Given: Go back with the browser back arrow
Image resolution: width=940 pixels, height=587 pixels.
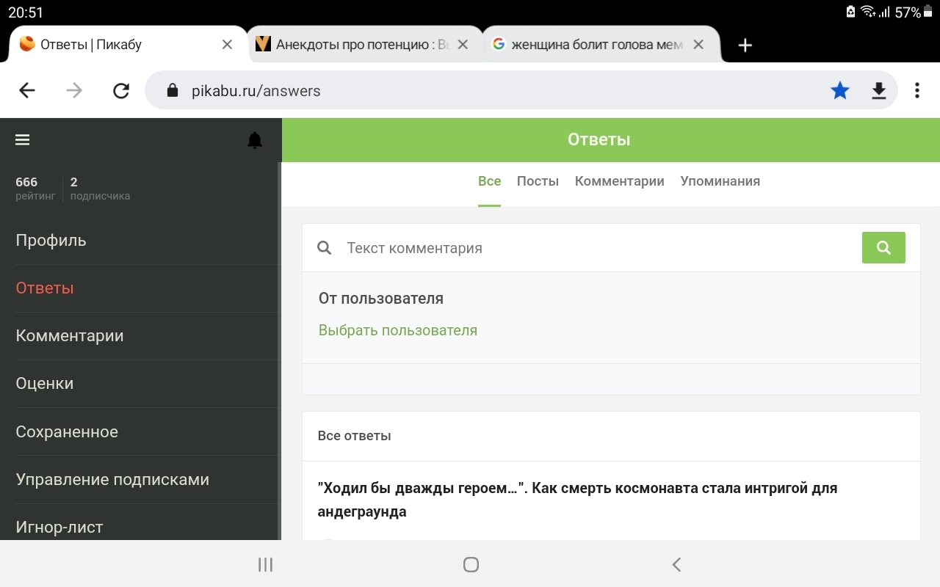Looking at the screenshot, I should (x=27, y=90).
